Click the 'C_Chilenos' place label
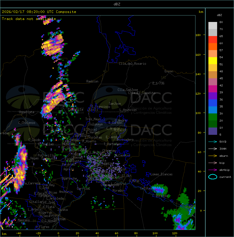The height and width of the screenshot is (237, 234). click(27, 123)
